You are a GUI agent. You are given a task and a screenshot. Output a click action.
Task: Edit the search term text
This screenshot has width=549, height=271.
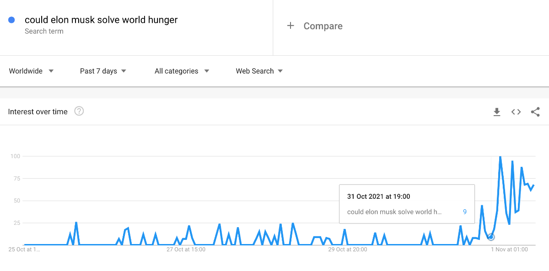pyautogui.click(x=101, y=20)
